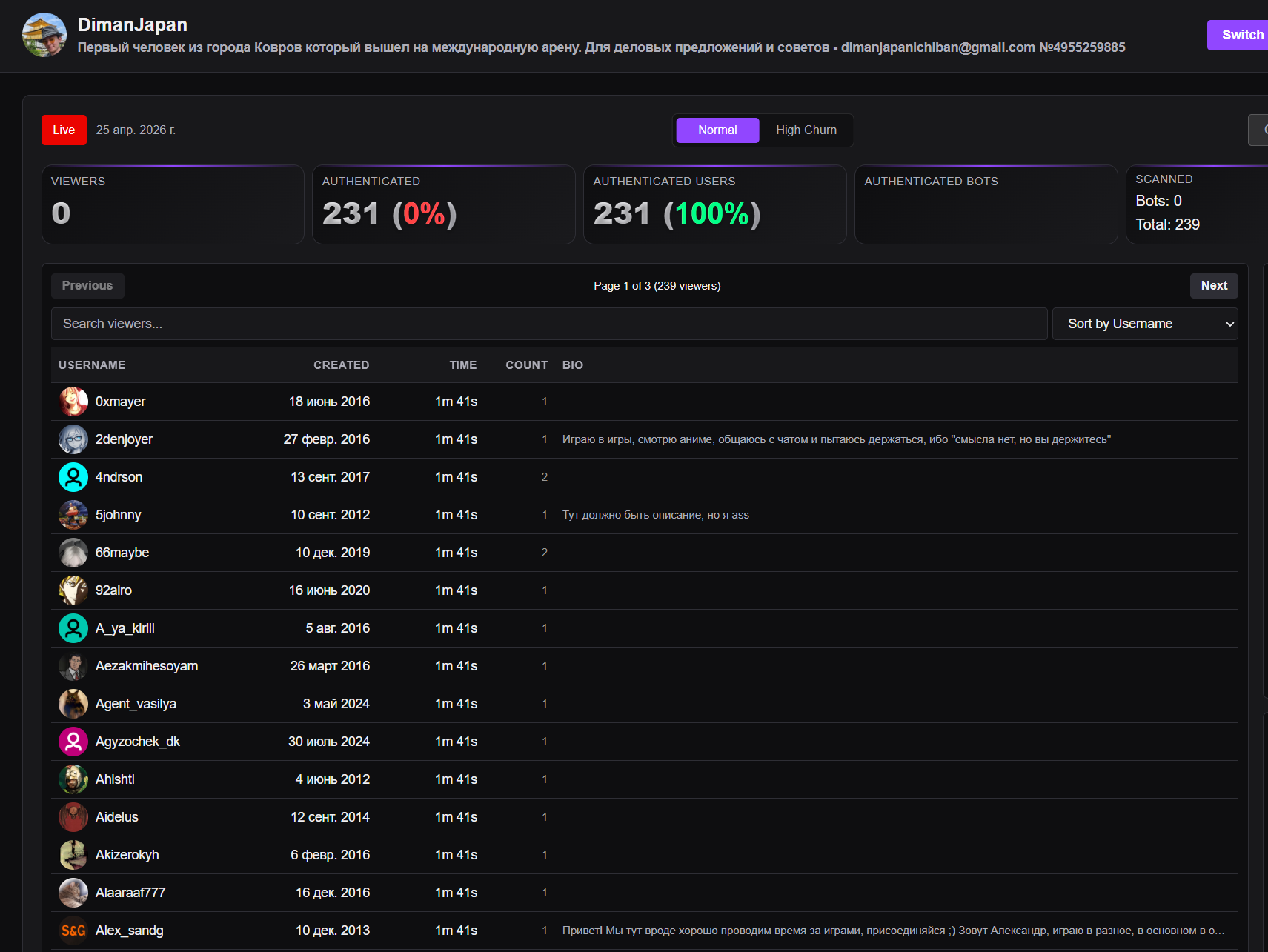Sort by the CREATED column header

[341, 365]
